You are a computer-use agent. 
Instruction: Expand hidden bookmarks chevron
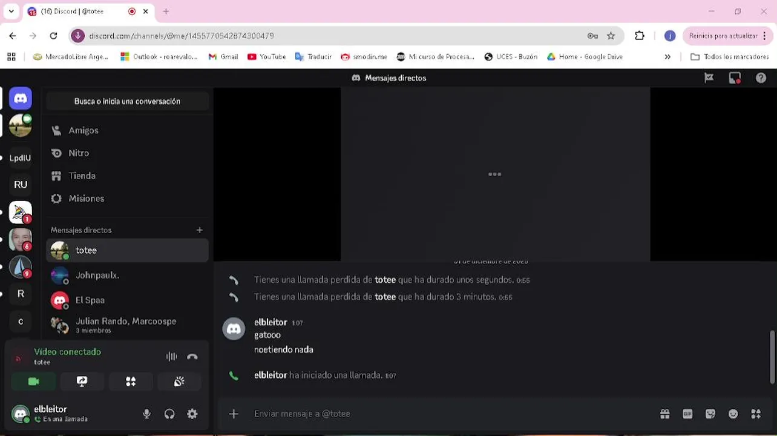click(x=667, y=57)
